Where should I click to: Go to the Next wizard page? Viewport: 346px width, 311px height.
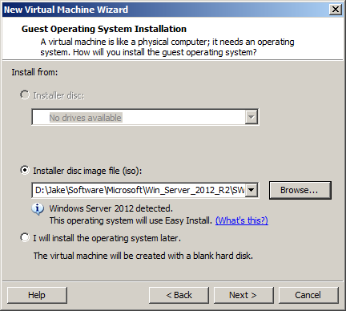(x=243, y=295)
